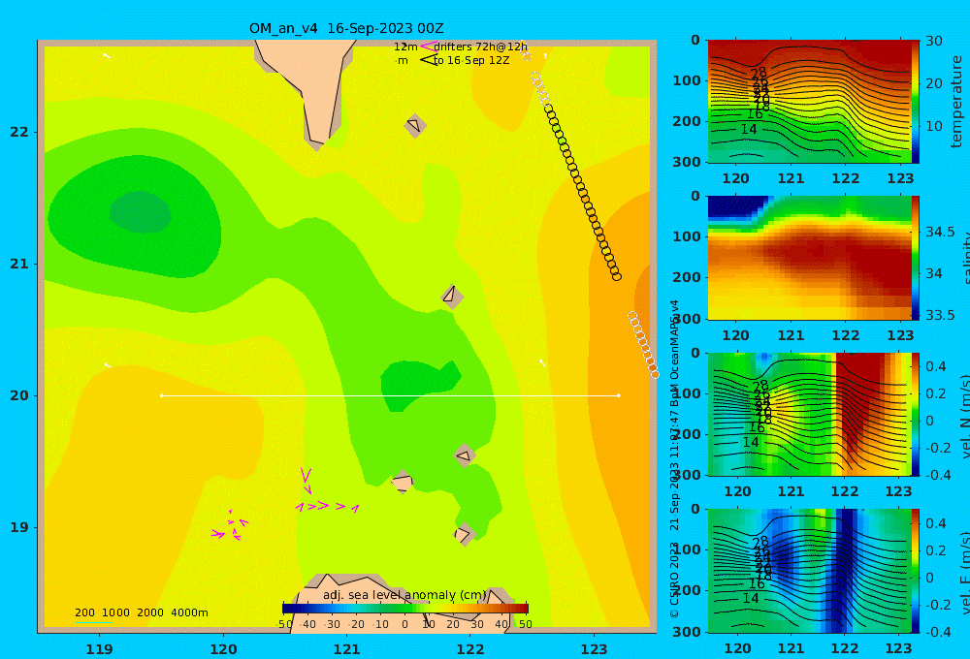Image resolution: width=970 pixels, height=659 pixels.
Task: Click depth label '100' on salinity panel
Action: point(687,236)
